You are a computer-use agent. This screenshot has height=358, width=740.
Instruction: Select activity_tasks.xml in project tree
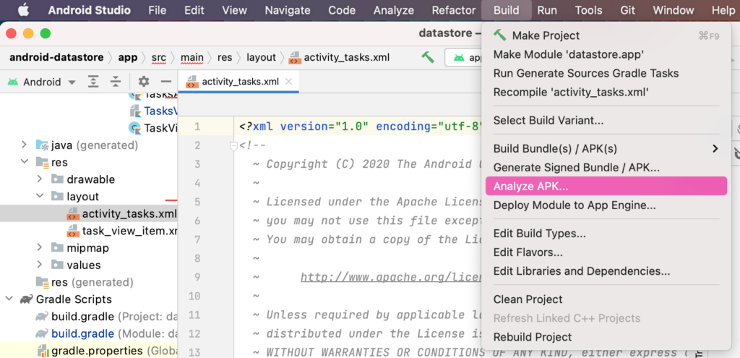(x=89, y=213)
